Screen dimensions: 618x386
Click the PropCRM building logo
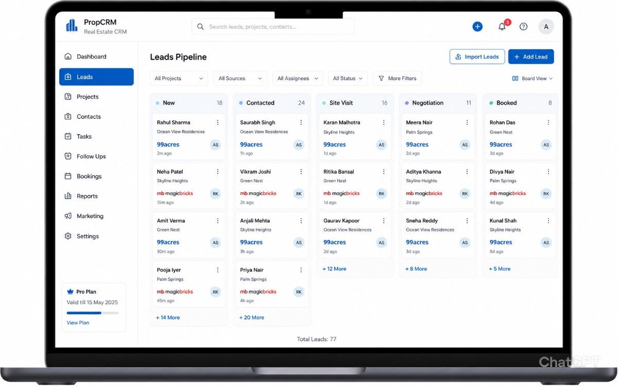(72, 25)
